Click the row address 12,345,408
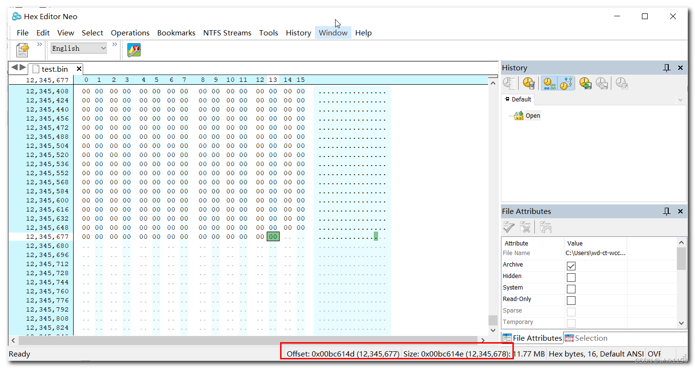The width and height of the screenshot is (695, 368). coord(47,91)
